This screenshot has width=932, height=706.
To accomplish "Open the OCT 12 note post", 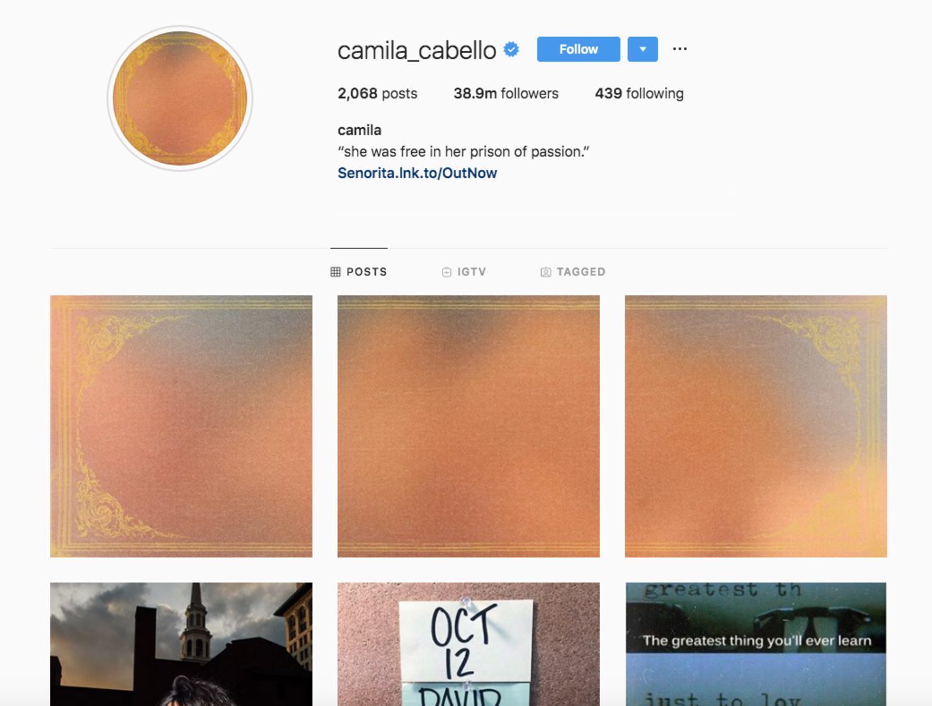I will (x=469, y=644).
